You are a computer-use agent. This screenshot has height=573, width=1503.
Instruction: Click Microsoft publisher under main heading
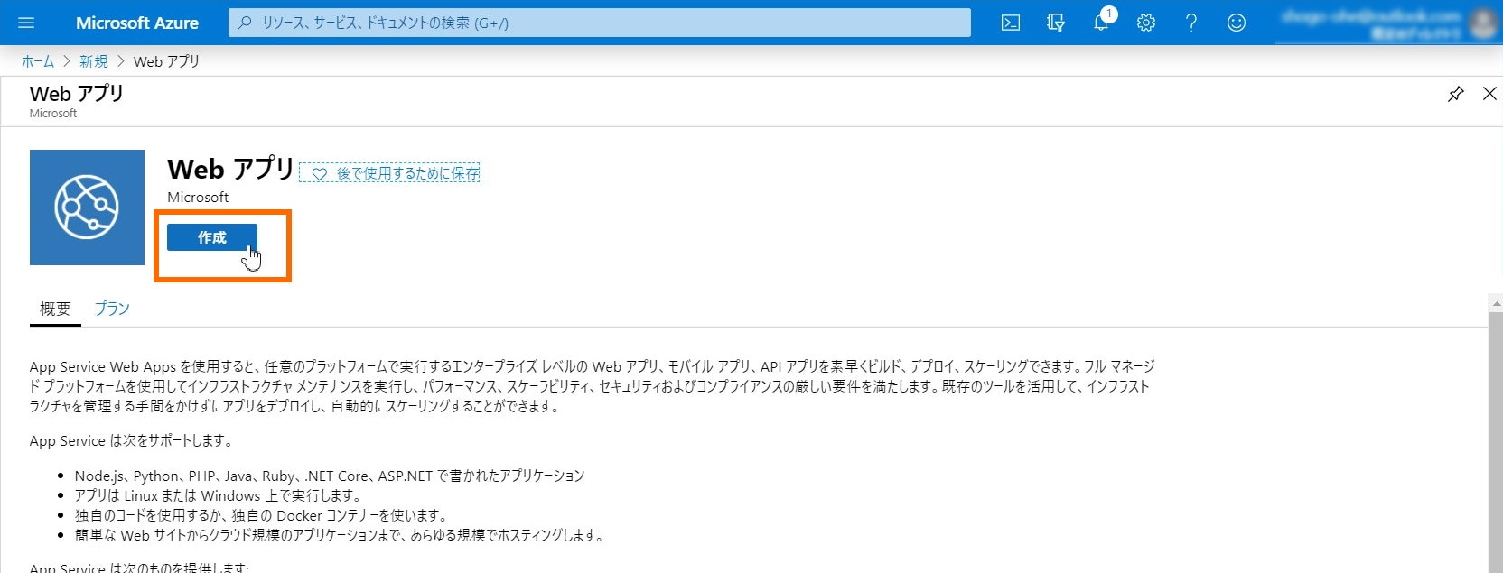coord(198,197)
